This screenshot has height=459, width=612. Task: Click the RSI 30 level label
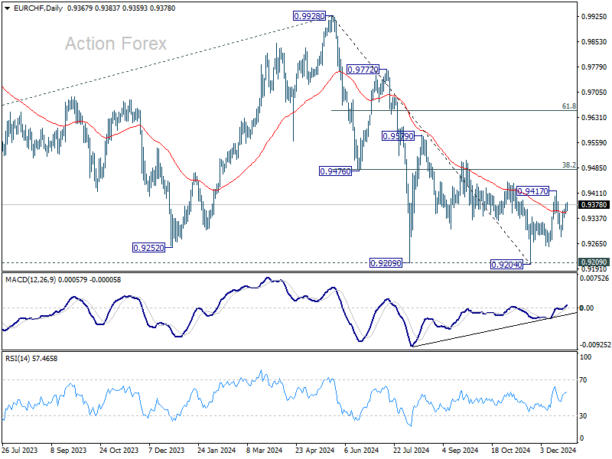[x=583, y=416]
